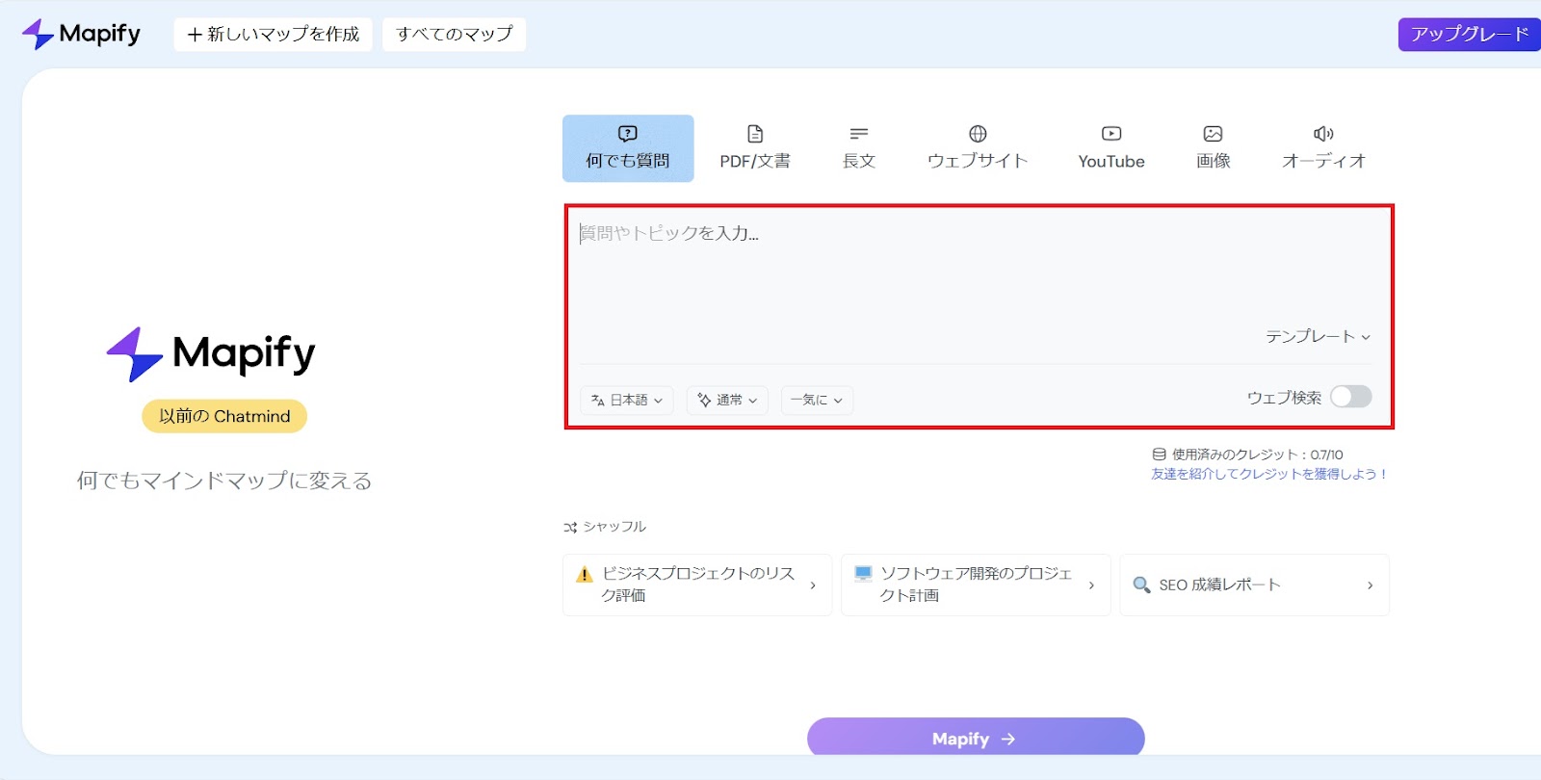Viewport: 1541px width, 780px height.
Task: Click the large Mapify logo on left panel
Action: [x=211, y=353]
